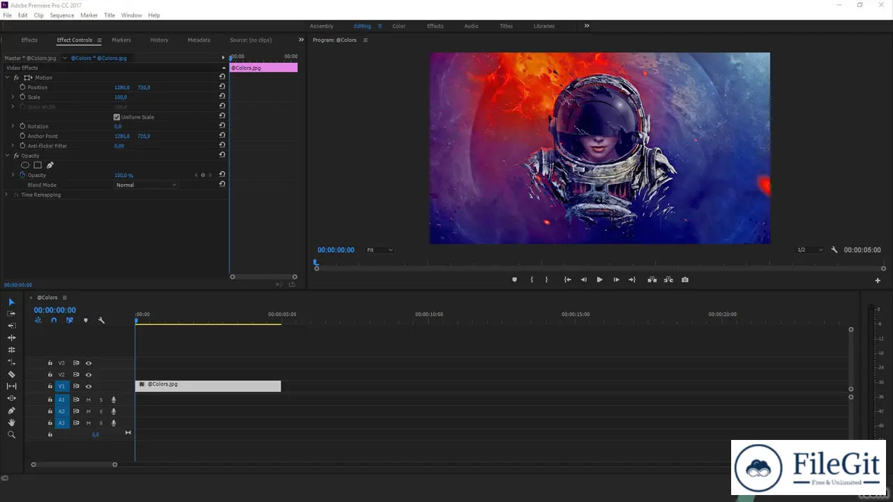Create 4-point rectangle mask under Opacity

click(x=38, y=165)
